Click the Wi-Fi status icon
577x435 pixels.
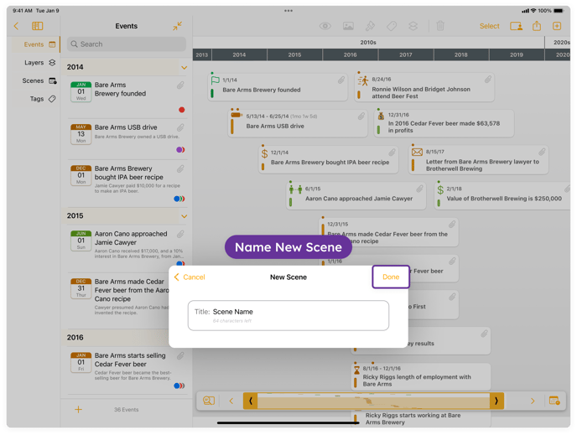coord(533,11)
